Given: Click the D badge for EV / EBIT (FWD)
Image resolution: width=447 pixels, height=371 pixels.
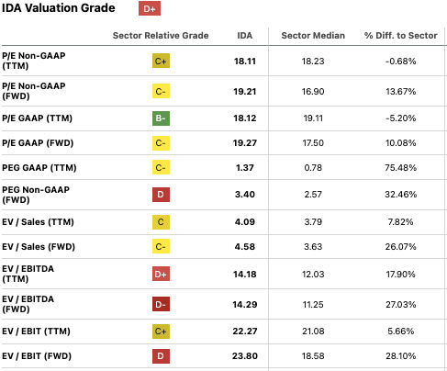Looking at the screenshot, I should click(161, 356).
